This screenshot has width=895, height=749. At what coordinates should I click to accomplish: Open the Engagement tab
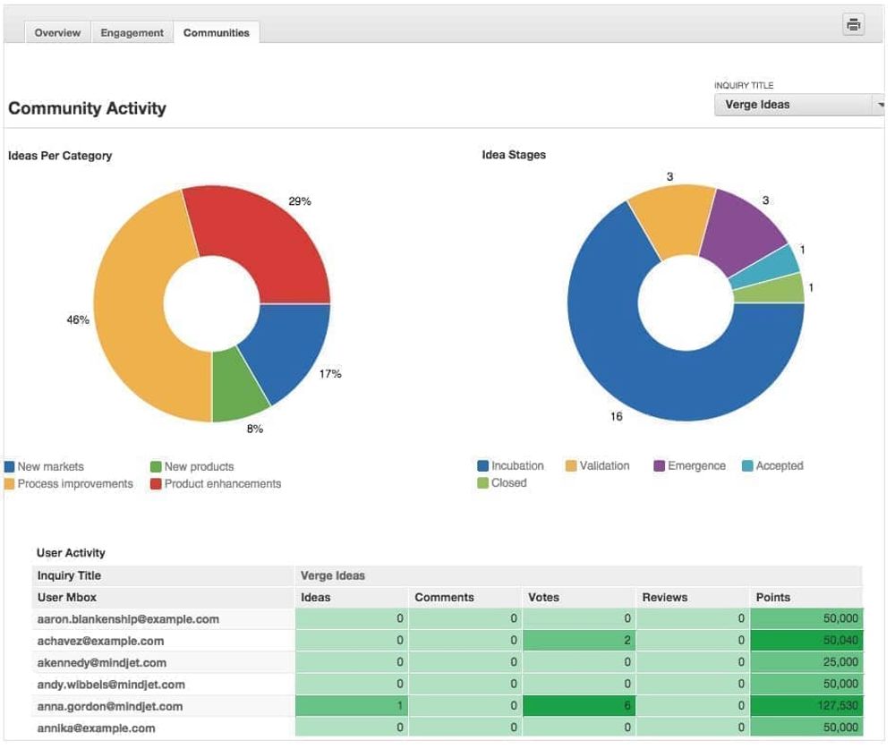click(132, 32)
